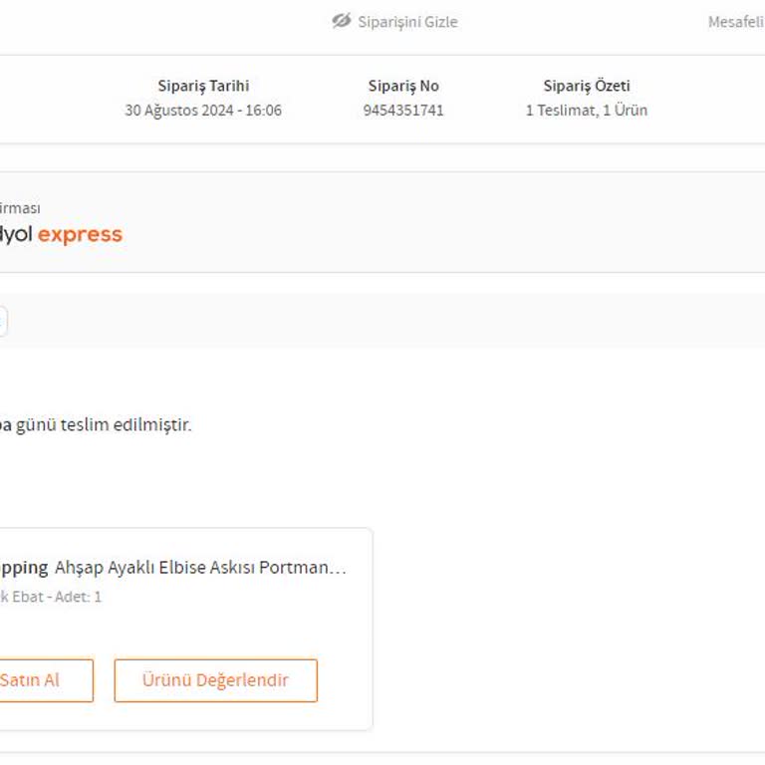Viewport: 765px width, 765px height.
Task: Click the 'Sipariş Özeti' heading
Action: 587,86
